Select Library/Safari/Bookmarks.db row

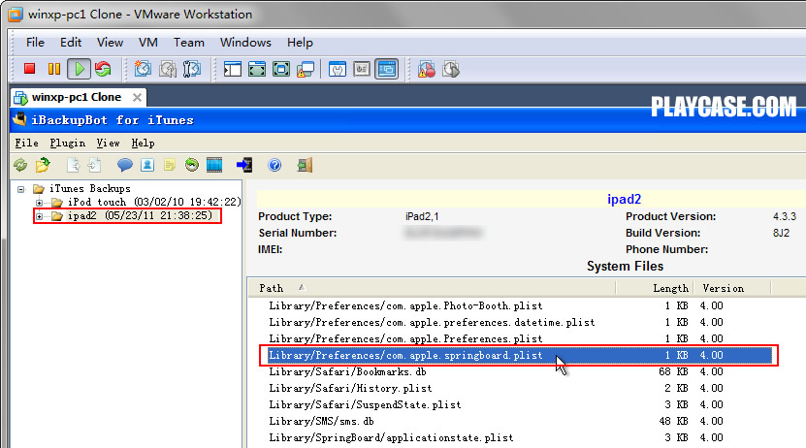(520, 371)
